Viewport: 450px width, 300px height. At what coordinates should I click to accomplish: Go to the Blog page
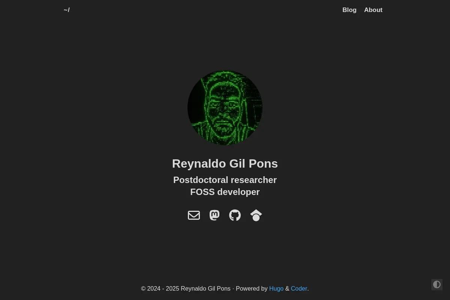(349, 10)
